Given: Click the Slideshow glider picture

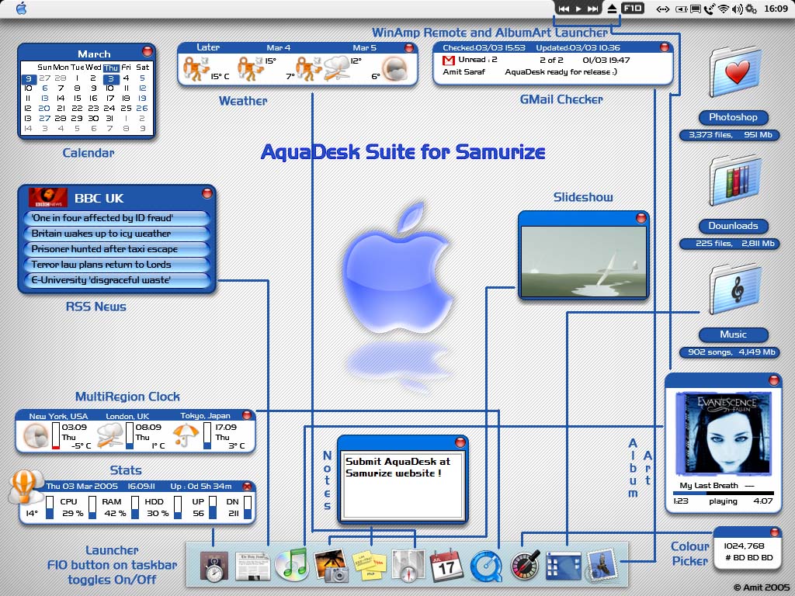Looking at the screenshot, I should click(584, 261).
